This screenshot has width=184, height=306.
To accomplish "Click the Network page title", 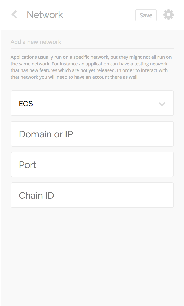I will pos(45,15).
